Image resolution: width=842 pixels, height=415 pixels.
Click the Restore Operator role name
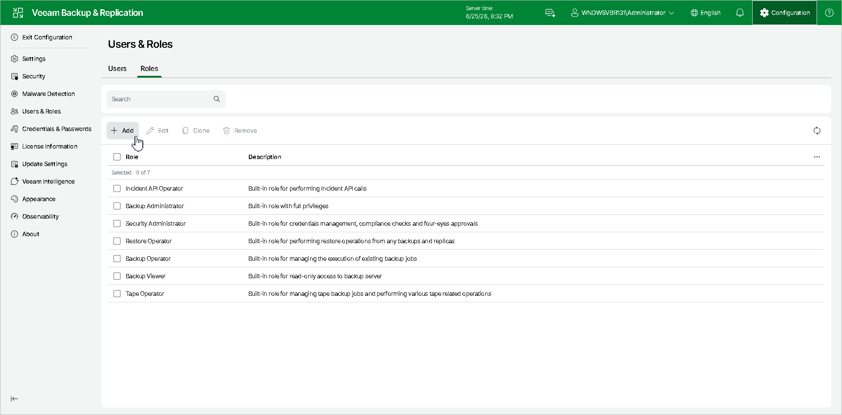tap(149, 241)
